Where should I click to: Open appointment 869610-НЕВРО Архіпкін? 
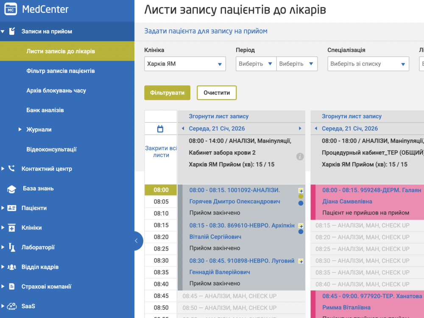(x=242, y=231)
